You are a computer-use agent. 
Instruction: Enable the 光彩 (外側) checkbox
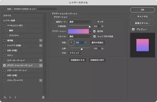tap(4, 75)
